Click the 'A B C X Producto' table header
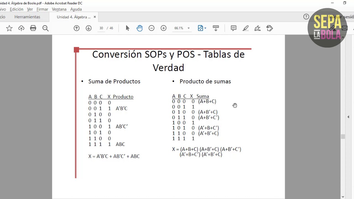The height and width of the screenshot is (199, 354). (x=111, y=97)
